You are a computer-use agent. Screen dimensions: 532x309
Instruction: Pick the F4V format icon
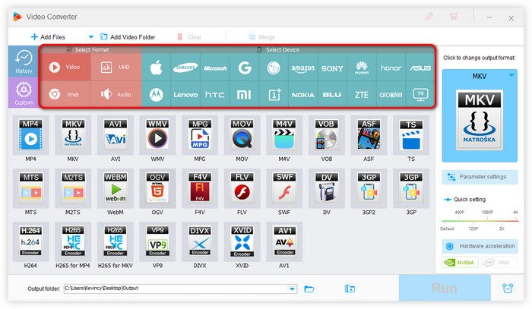point(200,188)
